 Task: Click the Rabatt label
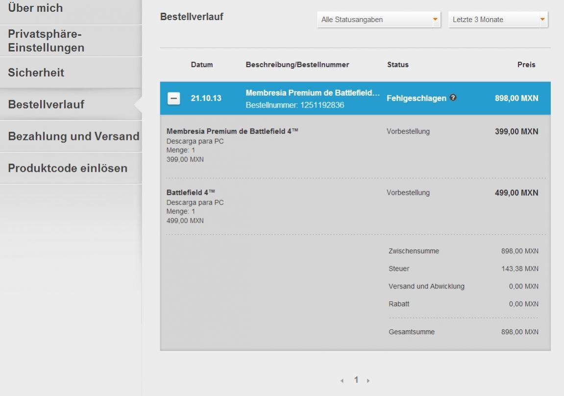coord(399,304)
